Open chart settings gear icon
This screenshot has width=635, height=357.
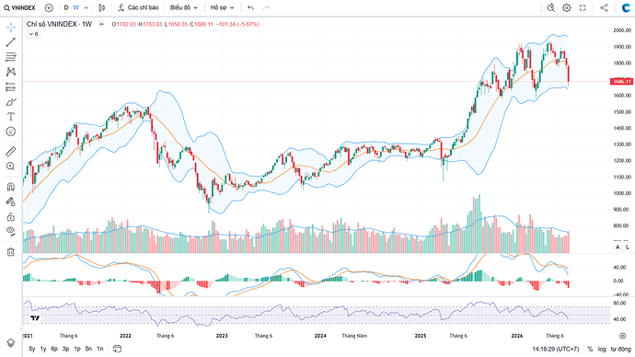(x=567, y=7)
